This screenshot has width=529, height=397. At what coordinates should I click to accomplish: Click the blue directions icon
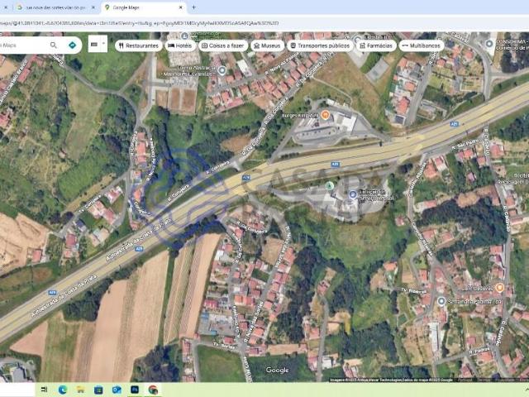point(72,45)
